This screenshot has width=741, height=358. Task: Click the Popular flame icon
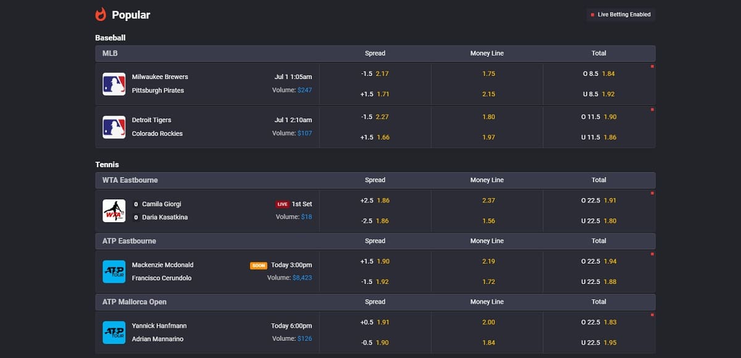tap(101, 14)
